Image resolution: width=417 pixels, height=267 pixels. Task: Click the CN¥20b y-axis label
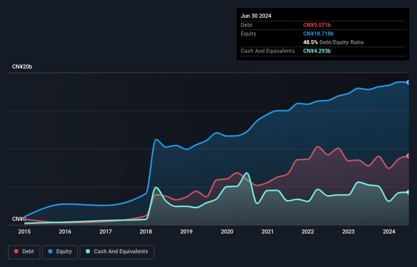click(x=22, y=66)
